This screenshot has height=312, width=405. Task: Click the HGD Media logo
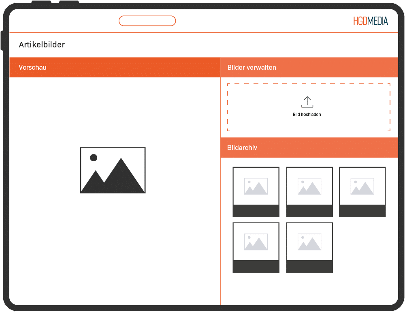pyautogui.click(x=370, y=21)
